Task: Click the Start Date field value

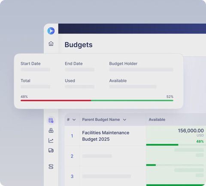Action: pyautogui.click(x=35, y=70)
